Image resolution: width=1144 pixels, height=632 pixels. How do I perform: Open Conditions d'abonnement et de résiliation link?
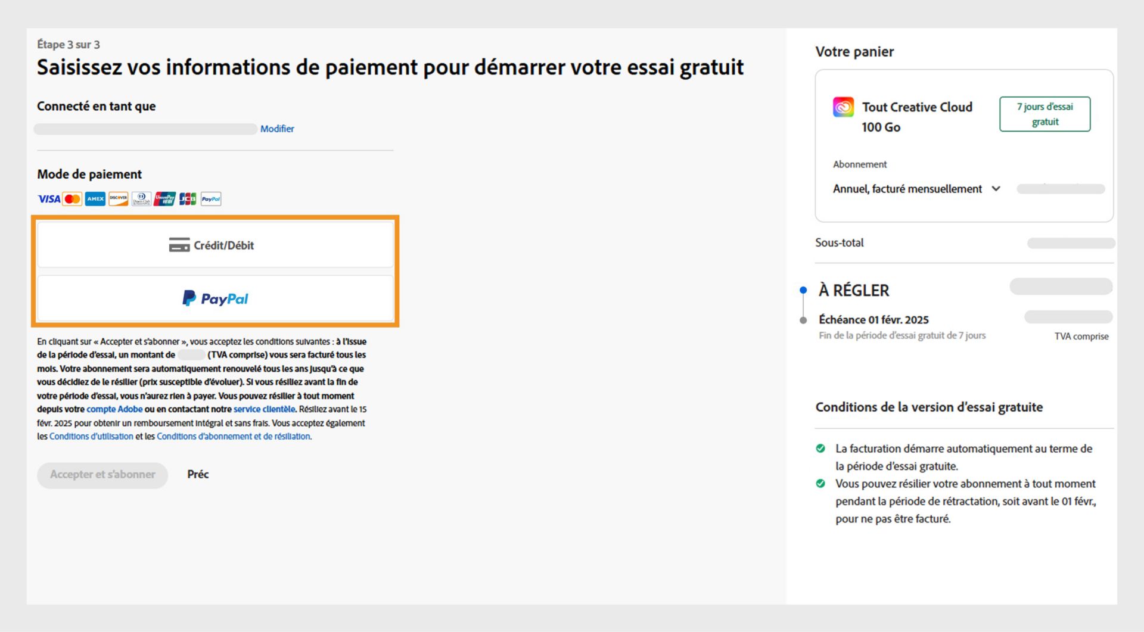(x=234, y=437)
